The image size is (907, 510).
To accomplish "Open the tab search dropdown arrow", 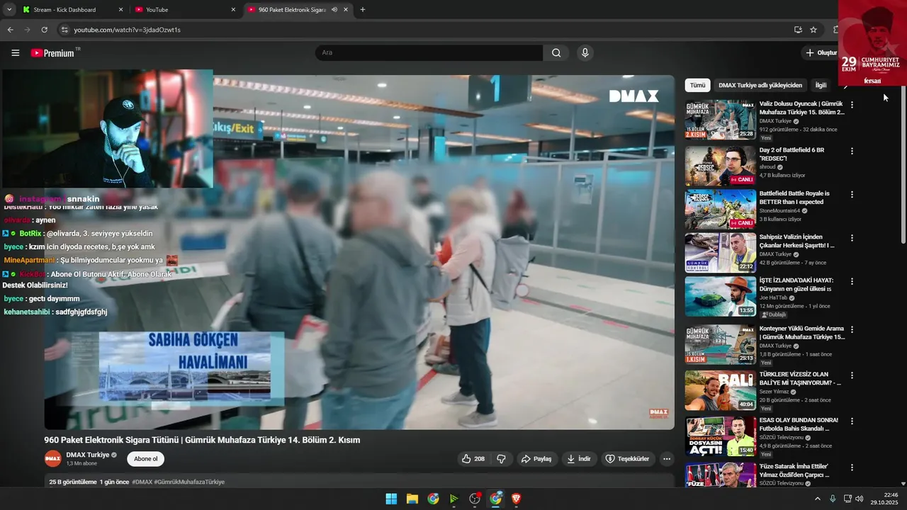I will point(9,10).
